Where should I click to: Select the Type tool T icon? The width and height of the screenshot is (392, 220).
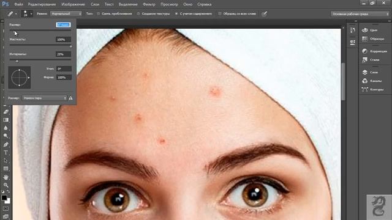(6, 152)
